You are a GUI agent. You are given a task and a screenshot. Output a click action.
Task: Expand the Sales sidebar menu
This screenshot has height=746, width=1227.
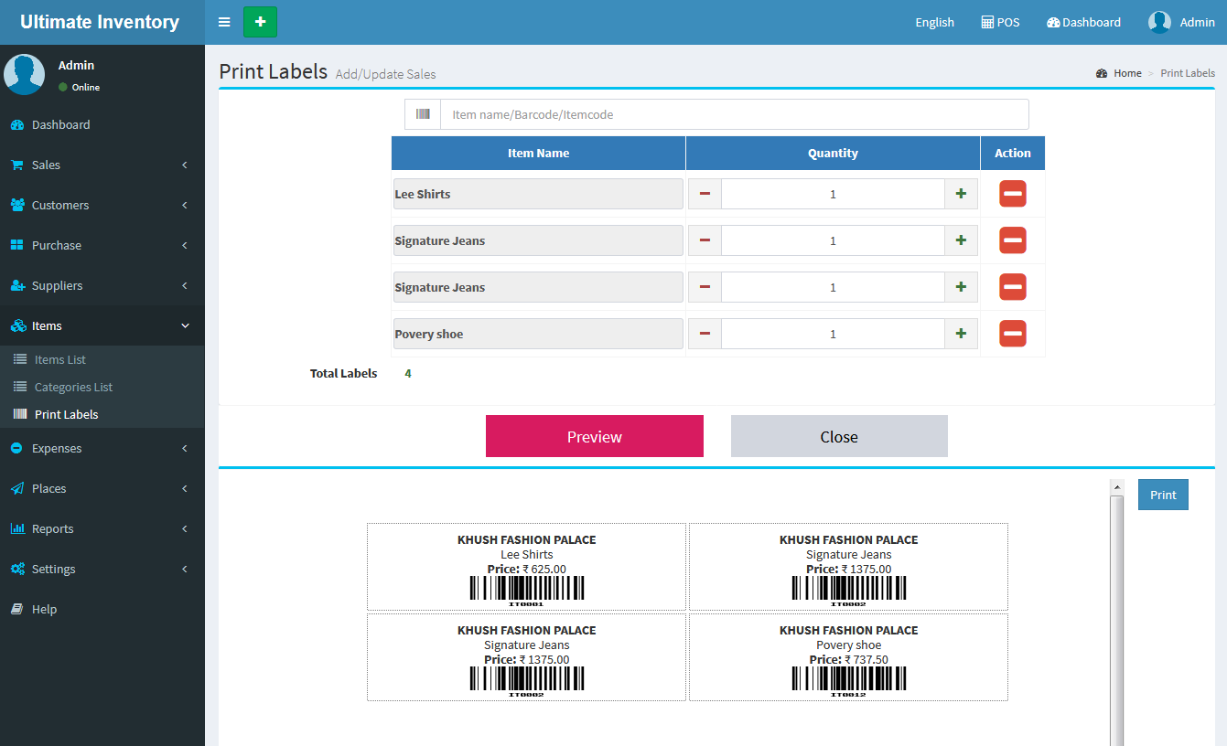pyautogui.click(x=102, y=165)
